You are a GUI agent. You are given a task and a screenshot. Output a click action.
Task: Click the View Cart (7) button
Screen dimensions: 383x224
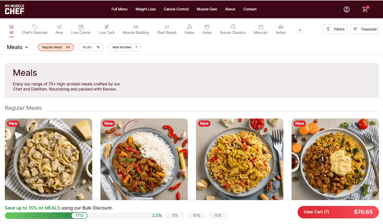[338, 212]
